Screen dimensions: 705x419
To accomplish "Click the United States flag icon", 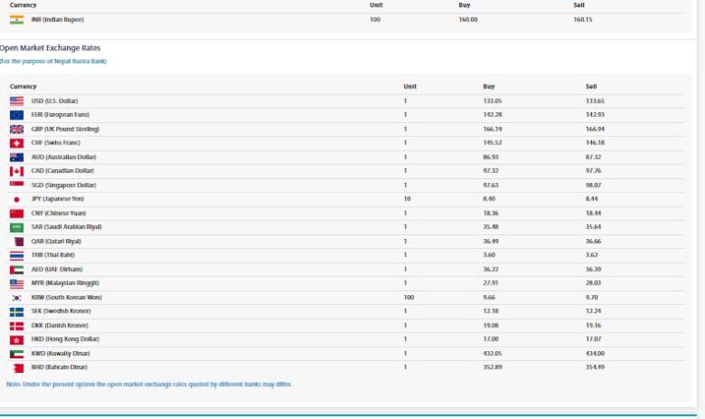I will coord(17,101).
